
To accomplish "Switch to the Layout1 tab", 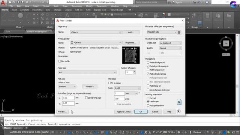I will (x=18, y=128).
